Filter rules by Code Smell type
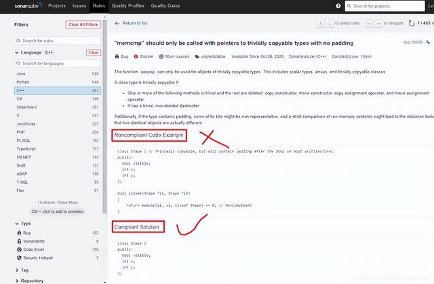Viewport: 434px width, 284px height. point(58,249)
